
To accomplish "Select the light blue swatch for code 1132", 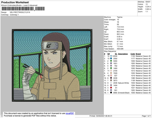I will (111, 56).
